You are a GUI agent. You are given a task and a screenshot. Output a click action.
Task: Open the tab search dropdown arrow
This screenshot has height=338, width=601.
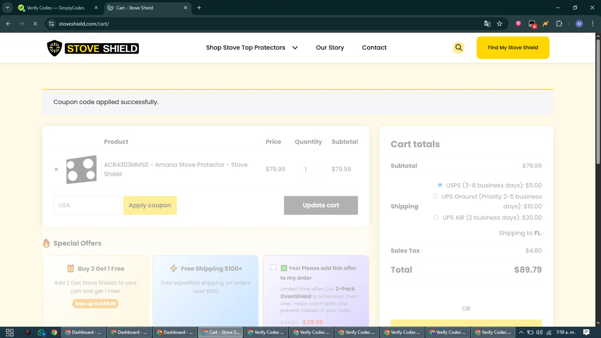7,8
